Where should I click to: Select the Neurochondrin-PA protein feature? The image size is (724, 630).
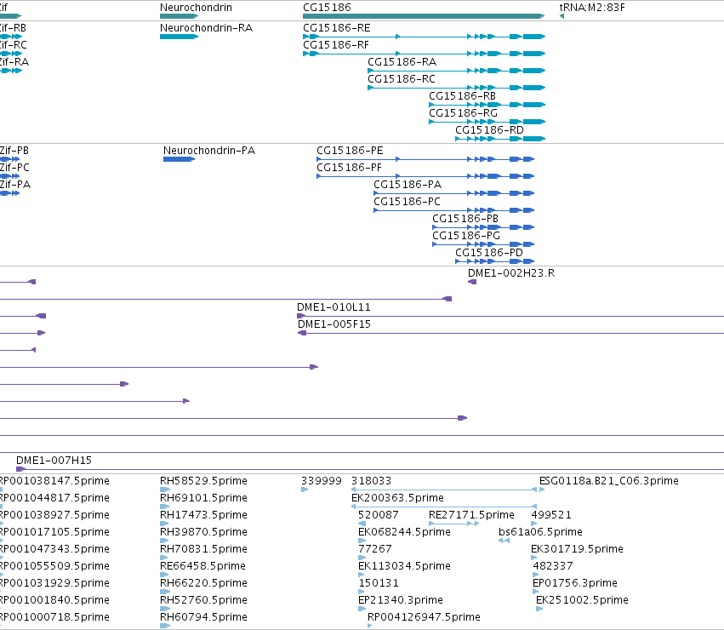[x=180, y=159]
